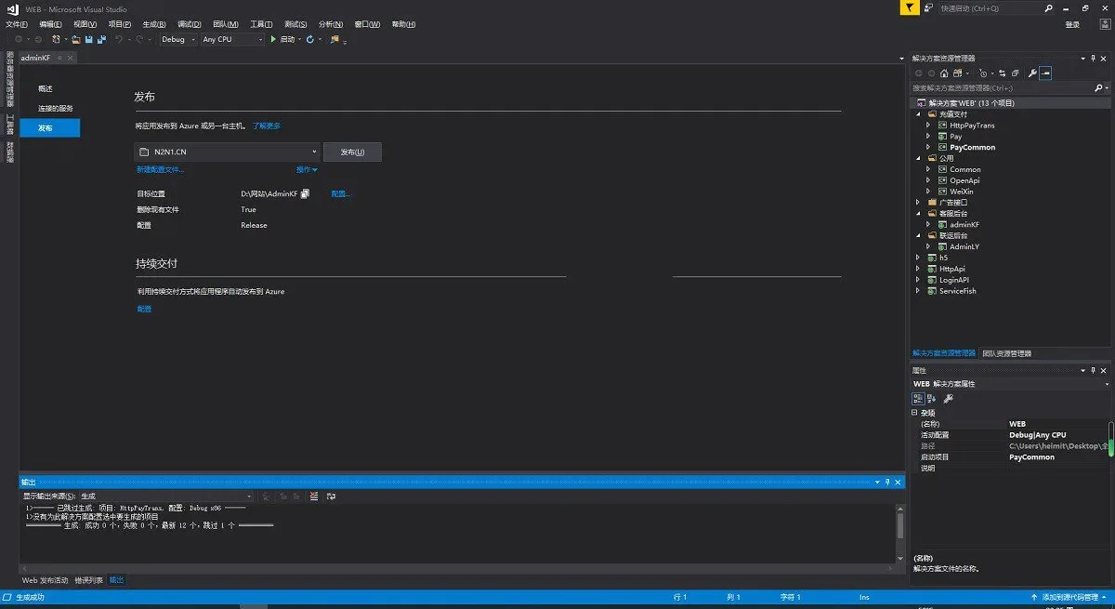1115x609 pixels.
Task: Pin the adminKF document tab
Action: click(59, 58)
